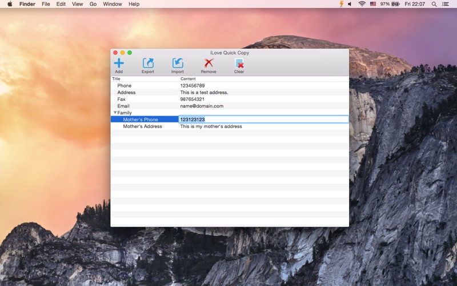Open the Export toolbar icon
457x286 pixels.
point(148,63)
